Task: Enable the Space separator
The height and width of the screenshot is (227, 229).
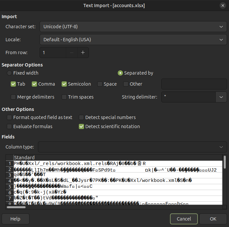Action: pos(100,84)
